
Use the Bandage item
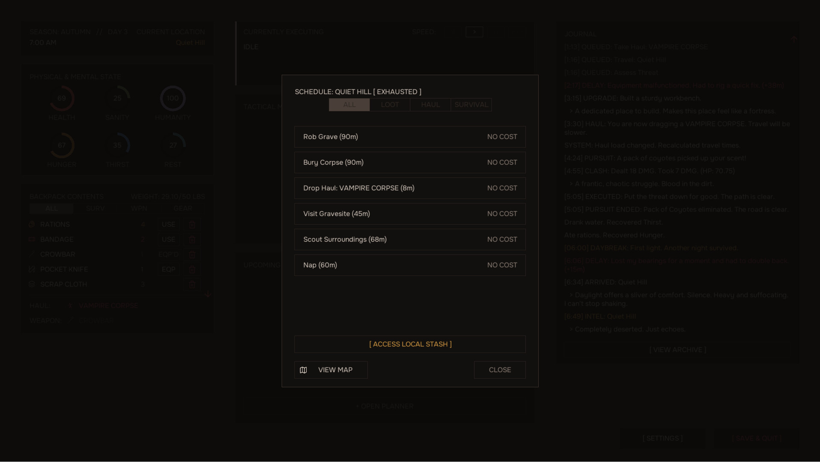point(169,240)
